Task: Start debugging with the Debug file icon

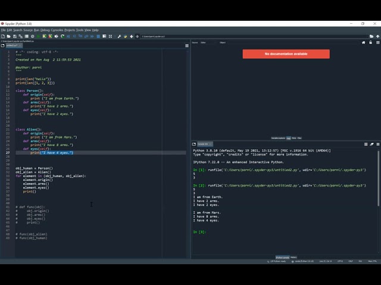Action: [x=68, y=36]
